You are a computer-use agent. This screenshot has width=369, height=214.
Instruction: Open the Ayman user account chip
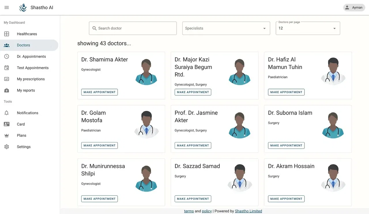click(354, 8)
